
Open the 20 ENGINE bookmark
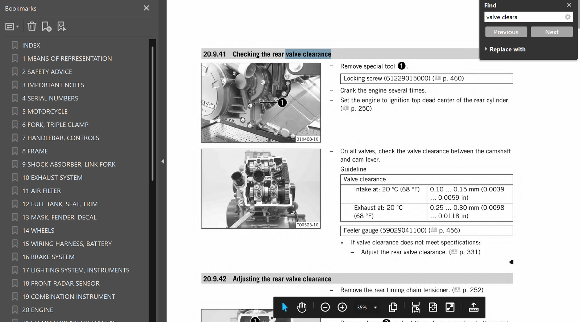click(38, 310)
